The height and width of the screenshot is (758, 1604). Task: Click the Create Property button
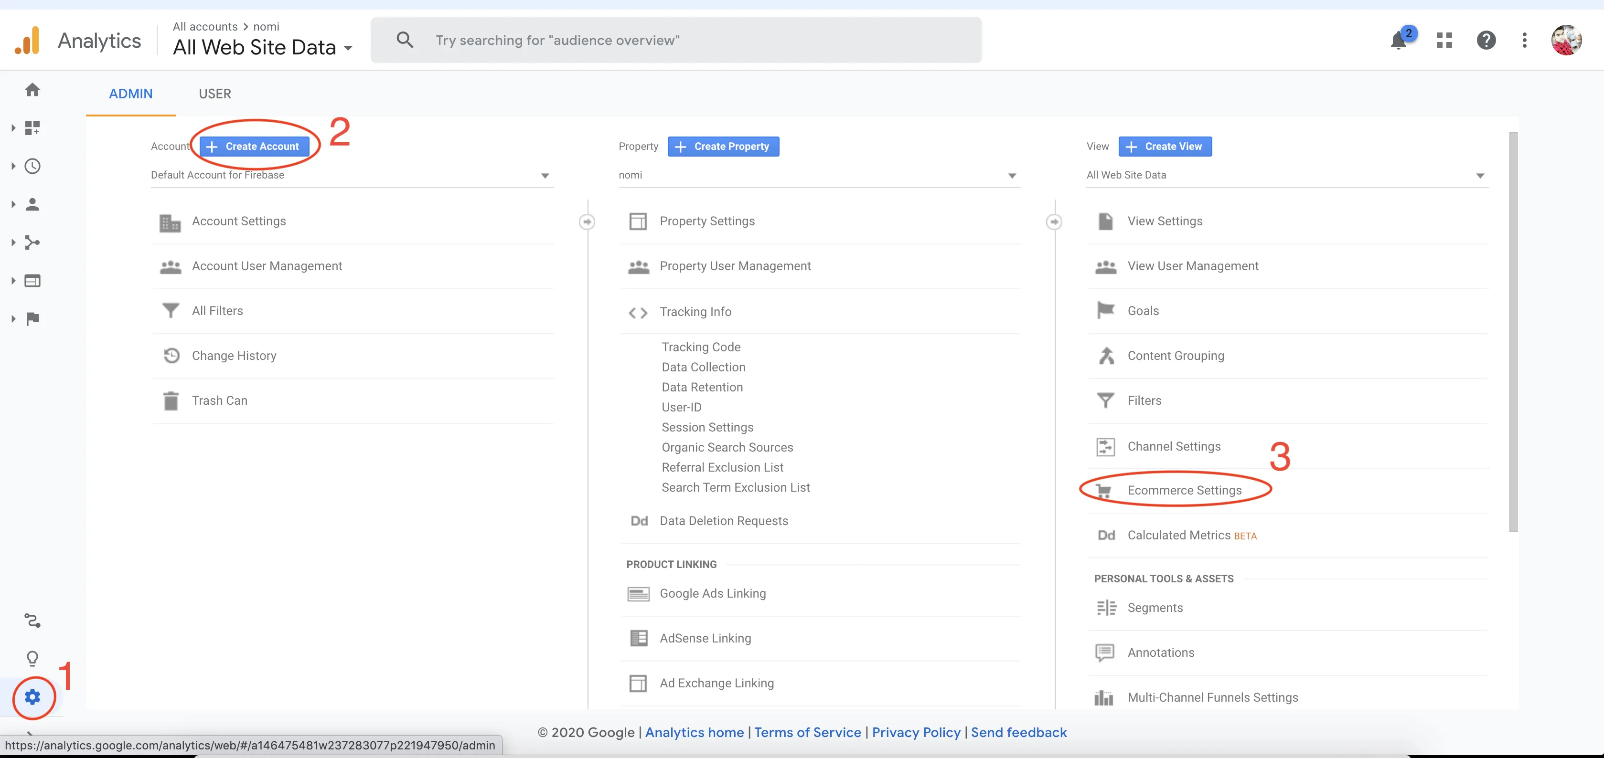[x=723, y=146]
